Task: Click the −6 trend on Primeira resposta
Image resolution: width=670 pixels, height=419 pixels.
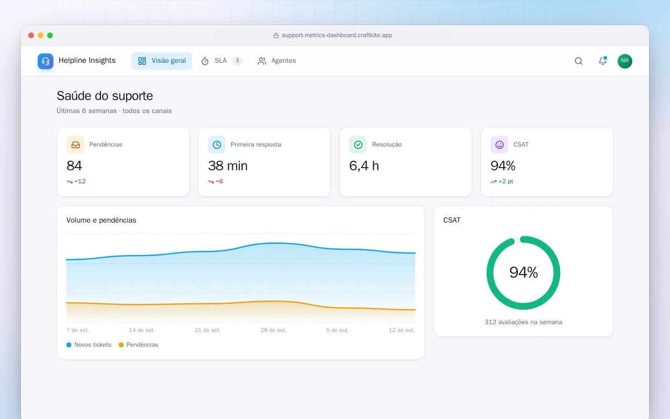Action: (x=216, y=181)
